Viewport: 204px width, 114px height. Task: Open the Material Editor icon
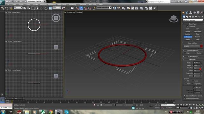[141, 8]
